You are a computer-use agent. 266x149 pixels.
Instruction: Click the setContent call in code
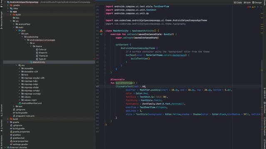tap(122, 45)
